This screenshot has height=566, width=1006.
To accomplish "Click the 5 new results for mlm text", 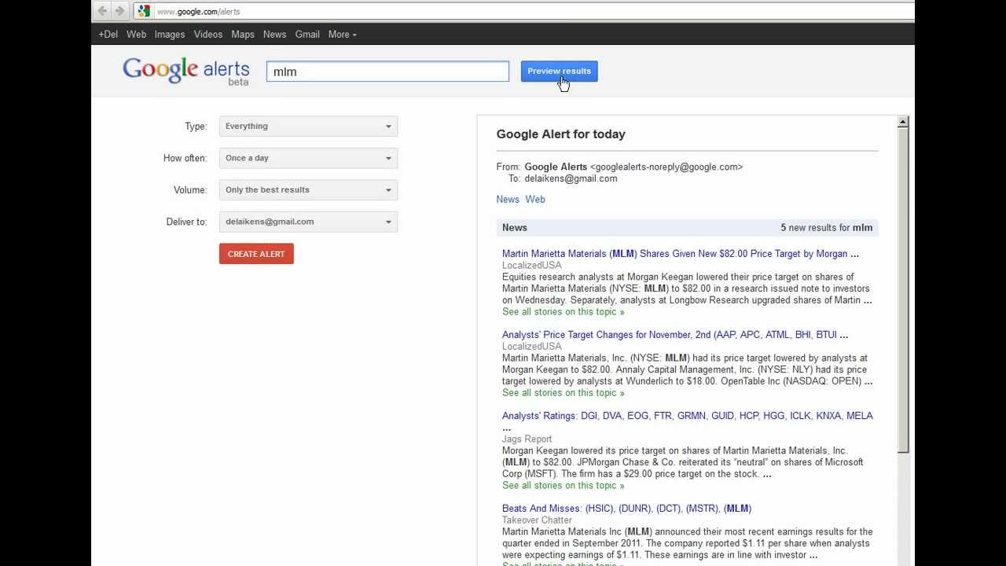I will coord(827,228).
